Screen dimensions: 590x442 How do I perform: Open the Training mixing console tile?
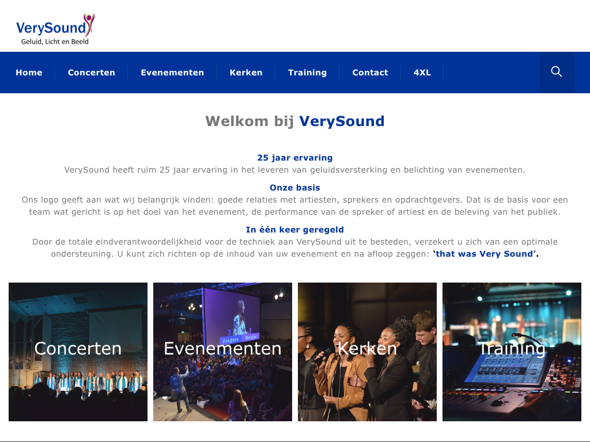[512, 352]
